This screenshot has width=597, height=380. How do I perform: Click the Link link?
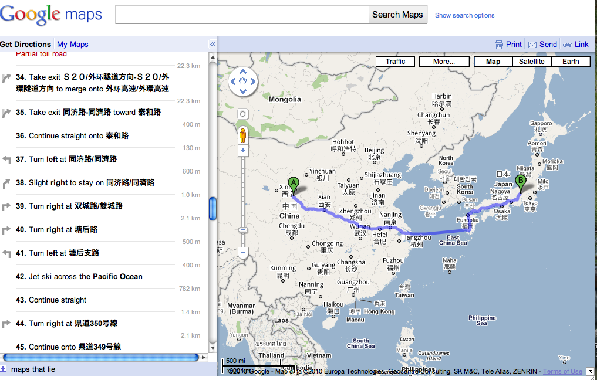[581, 44]
